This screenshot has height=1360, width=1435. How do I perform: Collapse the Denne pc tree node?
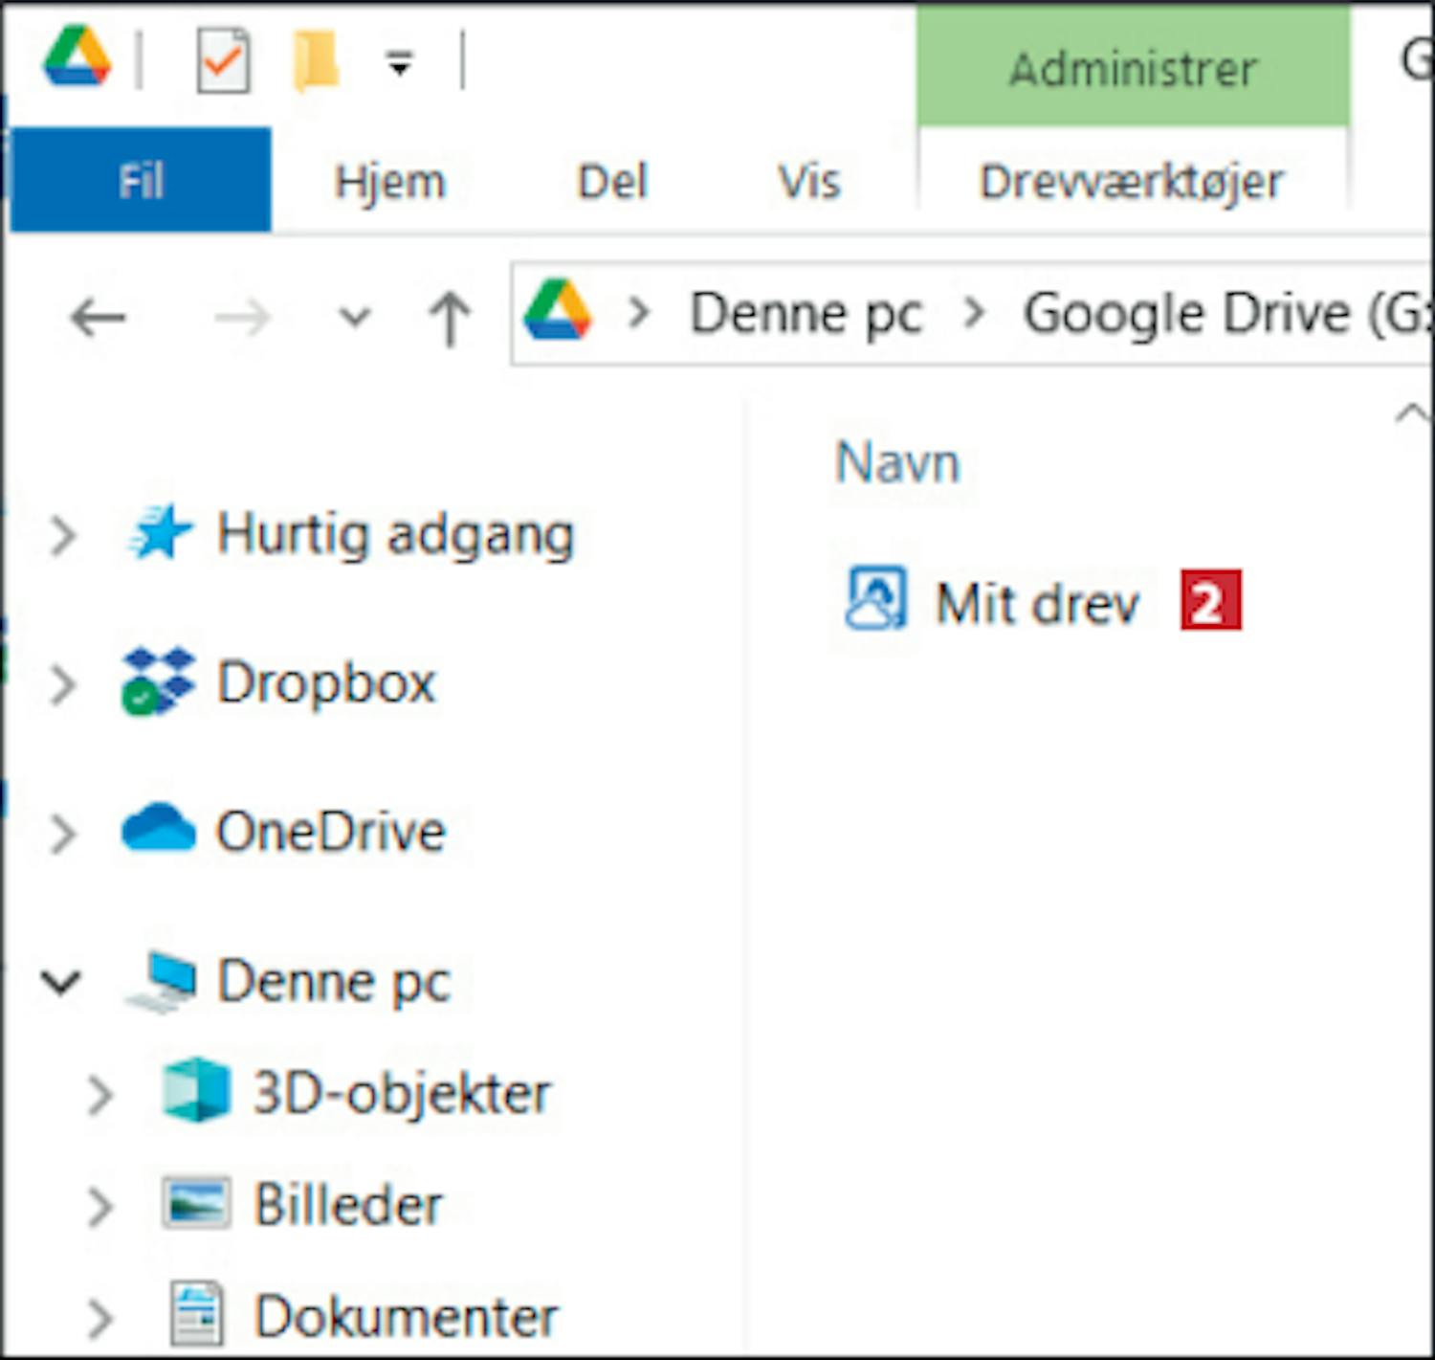click(x=61, y=982)
